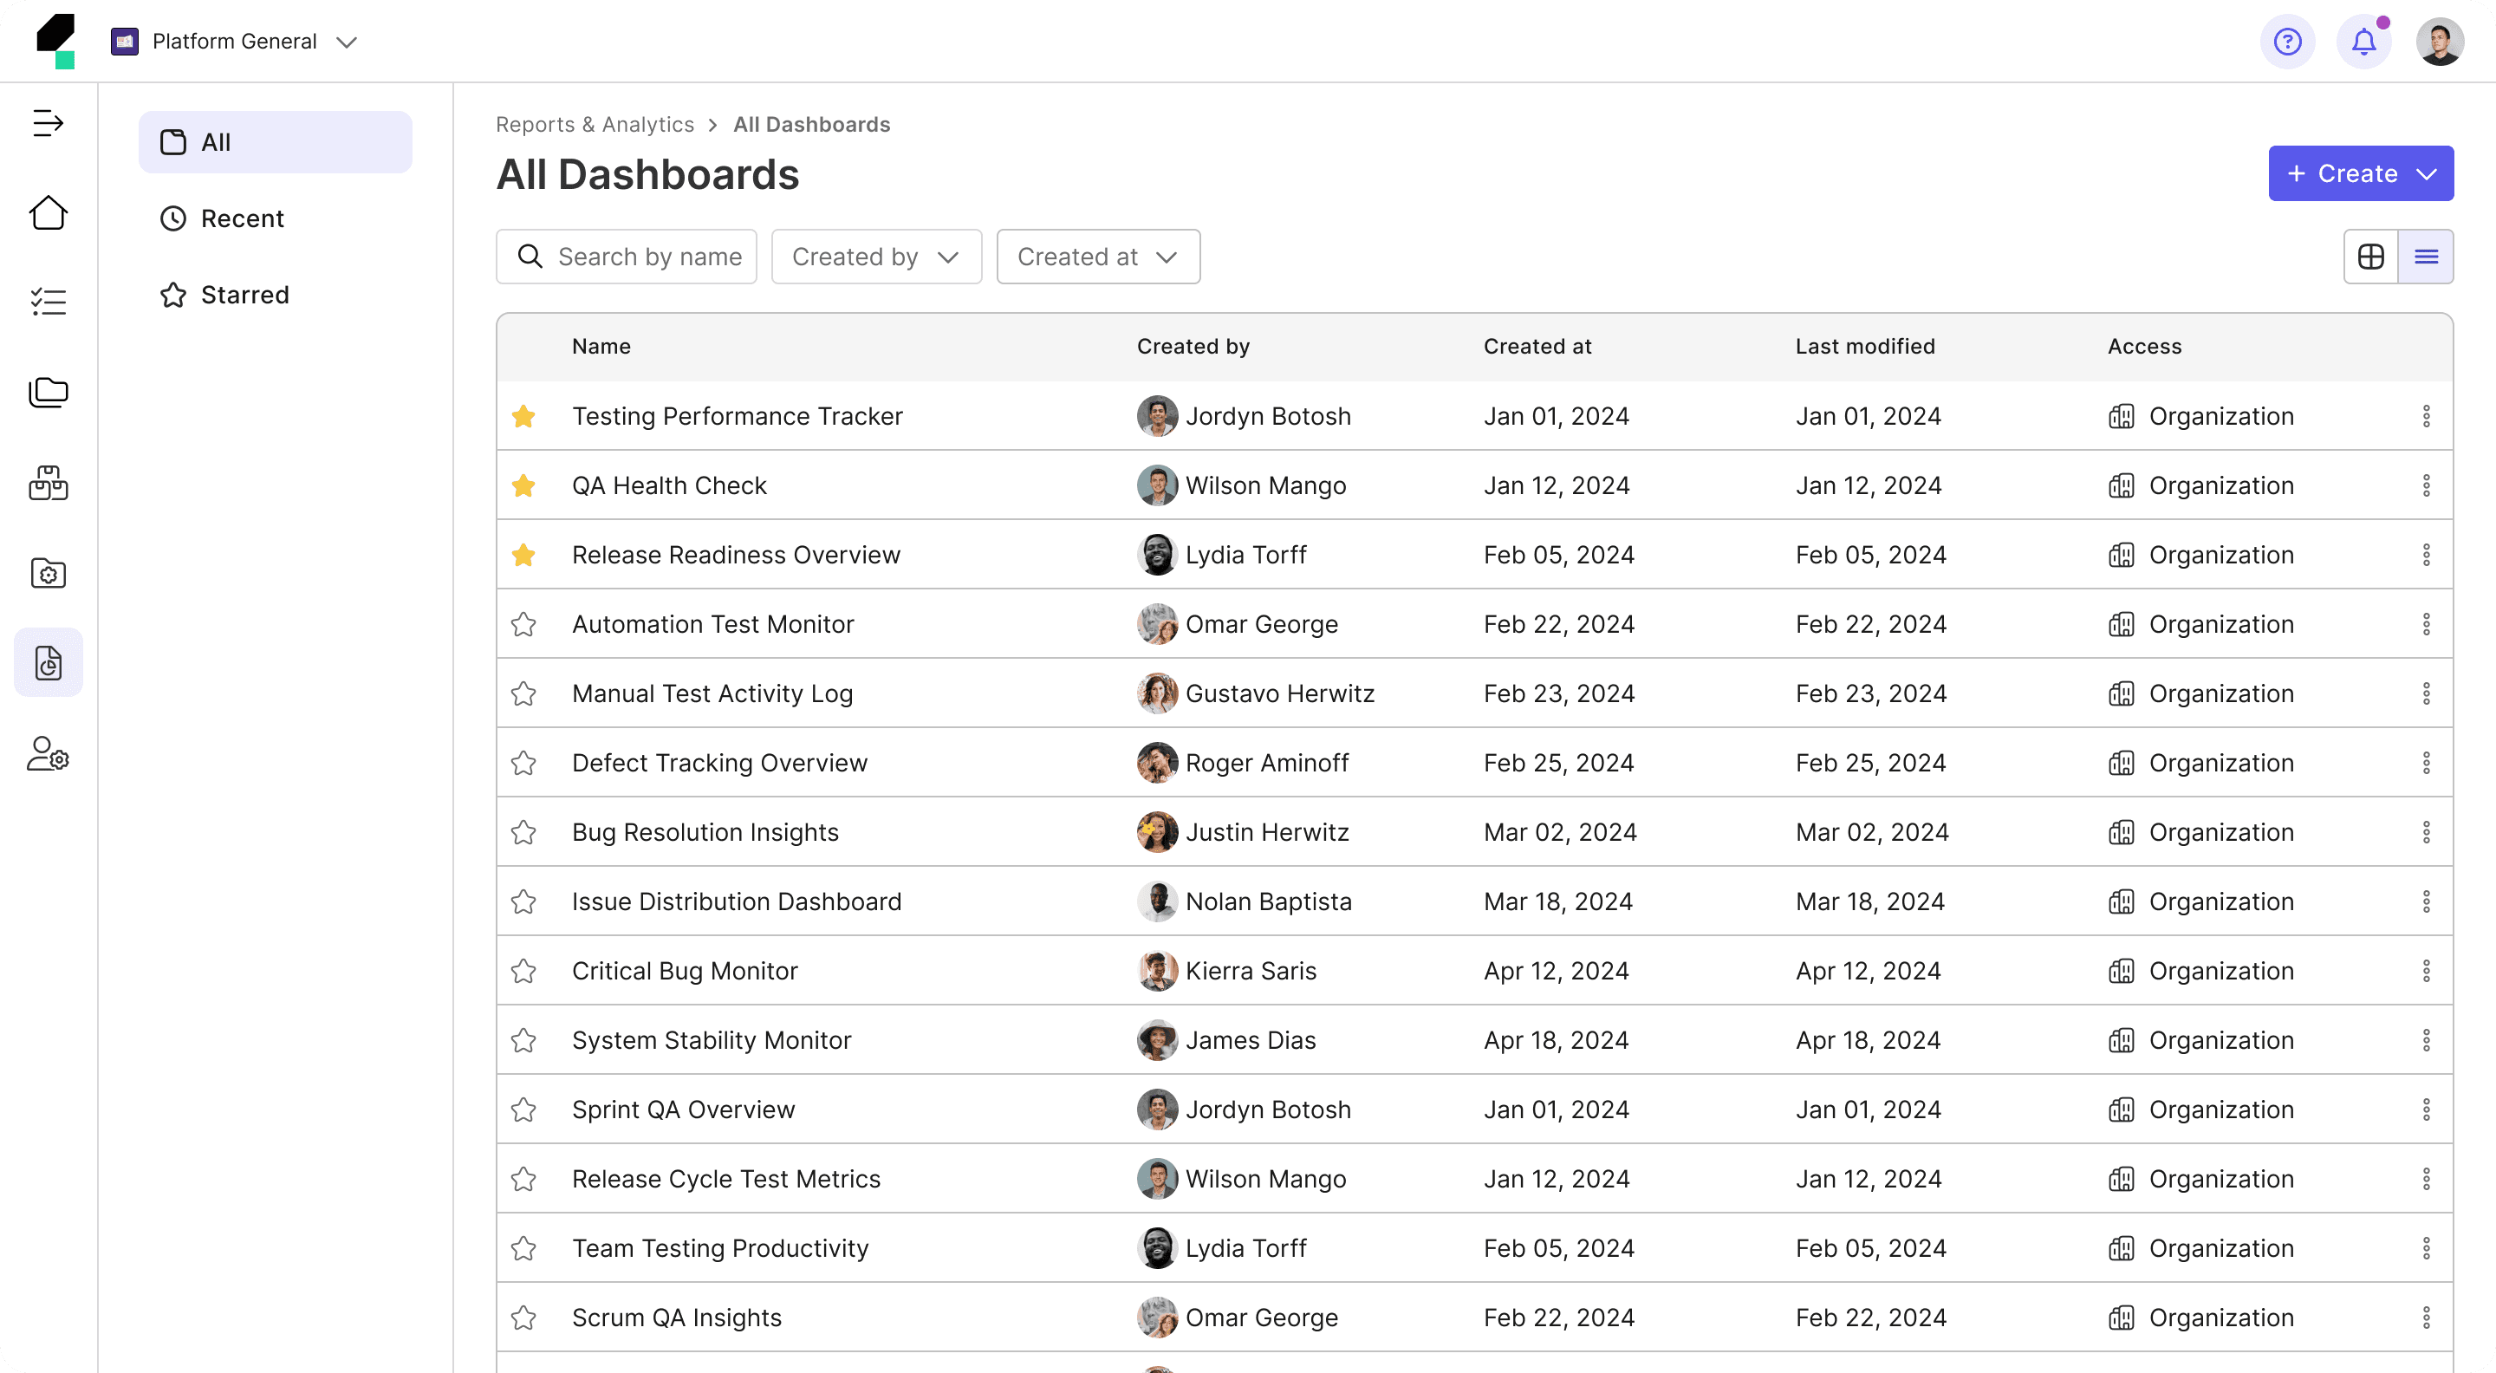Star the Automation Test Monitor dashboard
The width and height of the screenshot is (2496, 1373).
tap(523, 625)
